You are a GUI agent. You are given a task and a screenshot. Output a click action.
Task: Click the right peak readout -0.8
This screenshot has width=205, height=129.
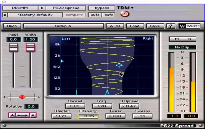pyautogui.click(x=191, y=116)
